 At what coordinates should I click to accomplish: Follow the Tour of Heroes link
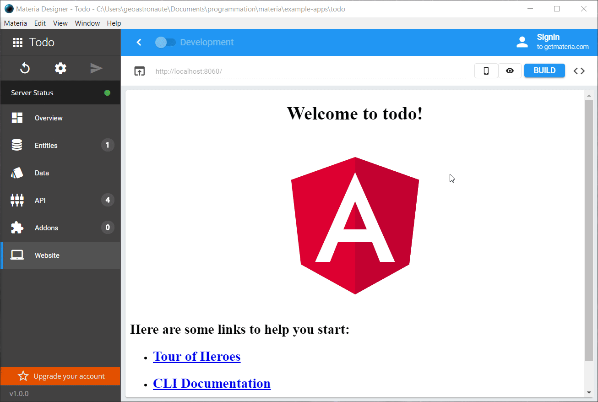click(x=196, y=356)
